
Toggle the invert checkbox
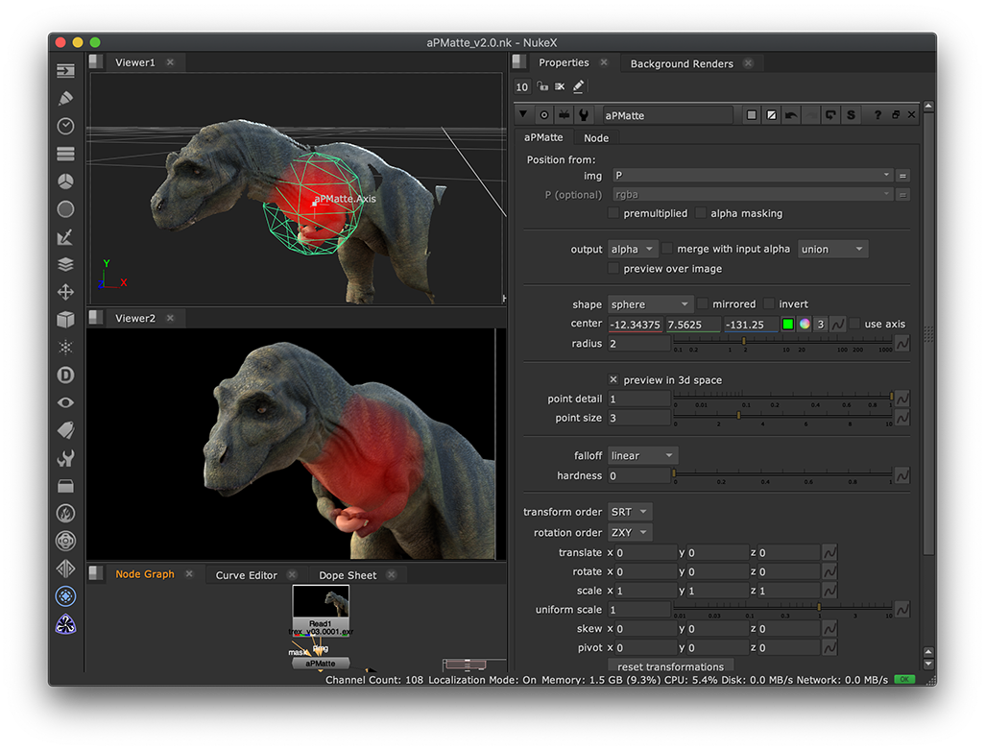(770, 304)
